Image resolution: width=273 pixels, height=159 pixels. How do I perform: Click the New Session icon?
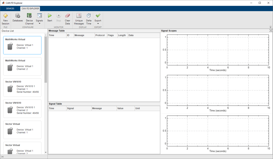(x=5, y=16)
